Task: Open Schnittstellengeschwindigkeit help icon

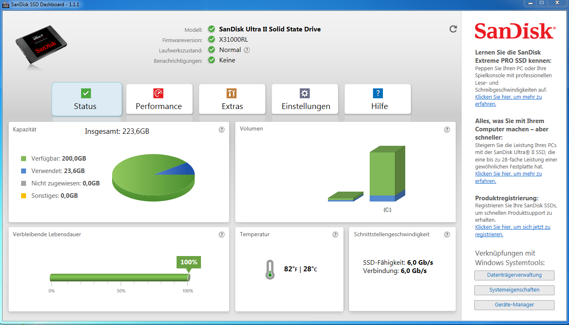Action: (447, 235)
